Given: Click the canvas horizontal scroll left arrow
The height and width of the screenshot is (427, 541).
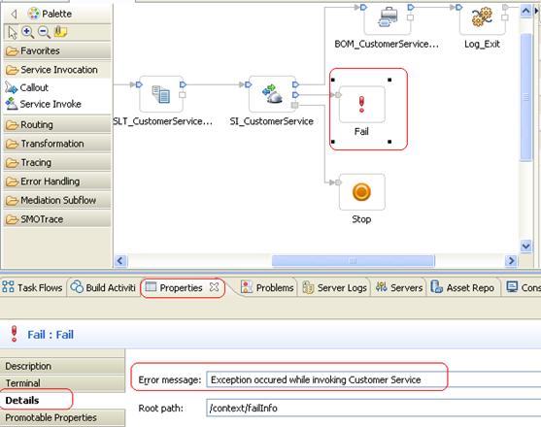Looking at the screenshot, I should click(120, 260).
